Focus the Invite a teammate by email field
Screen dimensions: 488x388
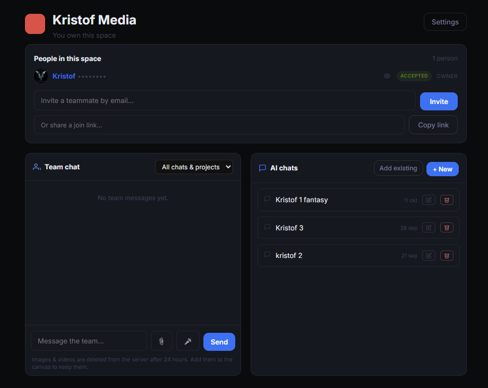(x=225, y=100)
